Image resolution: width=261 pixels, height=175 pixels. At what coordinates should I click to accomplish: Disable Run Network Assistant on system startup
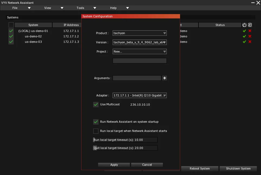click(96, 122)
